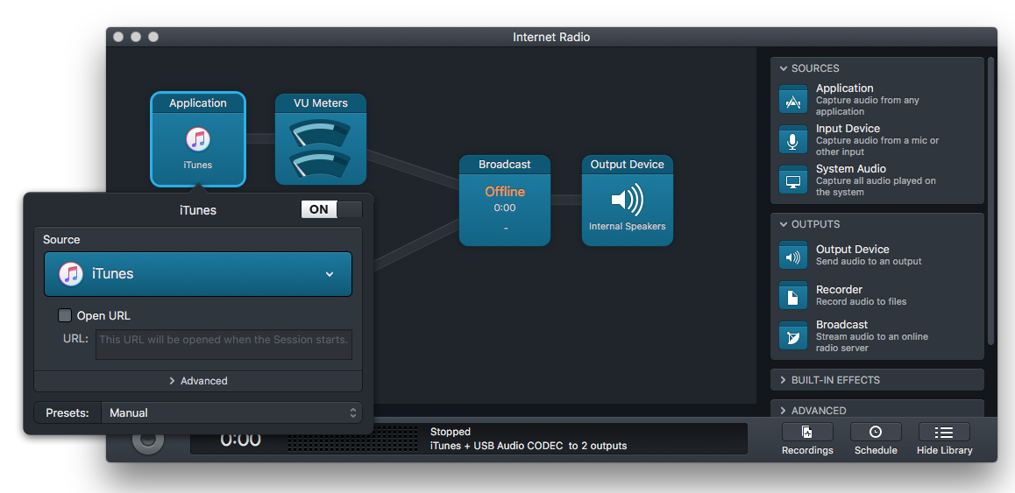Expand the ADVANCED library section
This screenshot has height=493, width=1015.
tap(784, 410)
